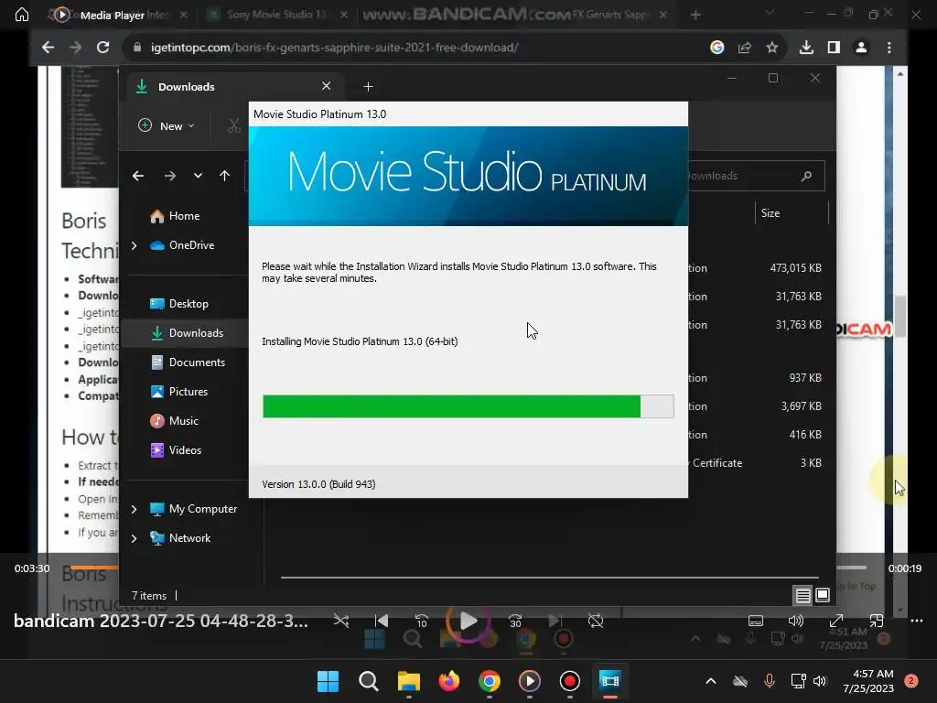This screenshot has height=703, width=937.
Task: Open Media Player more options menu
Action: [x=917, y=621]
